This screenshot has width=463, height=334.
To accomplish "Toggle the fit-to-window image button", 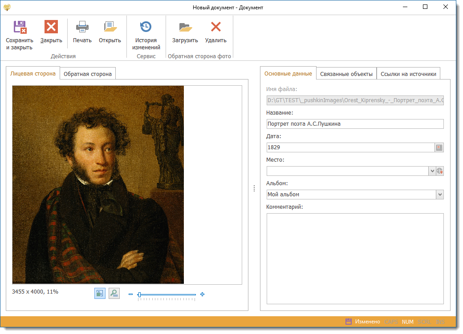I will click(x=100, y=293).
